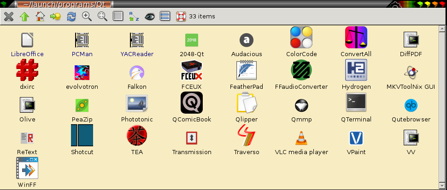Screen dimensions: 447x190
Task: Click the ~/launch/programs/Qt title bar
Action: coord(64,4)
